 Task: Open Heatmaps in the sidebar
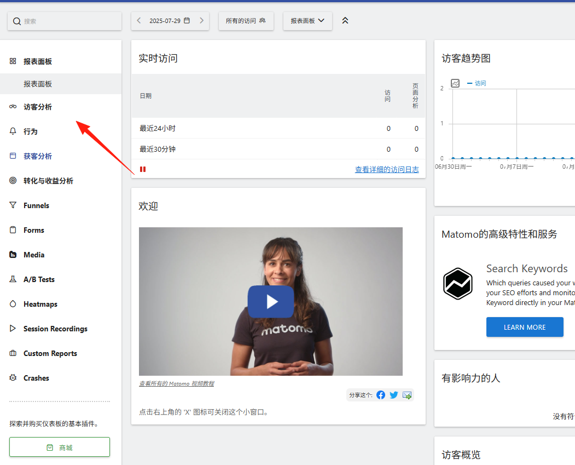click(x=40, y=304)
